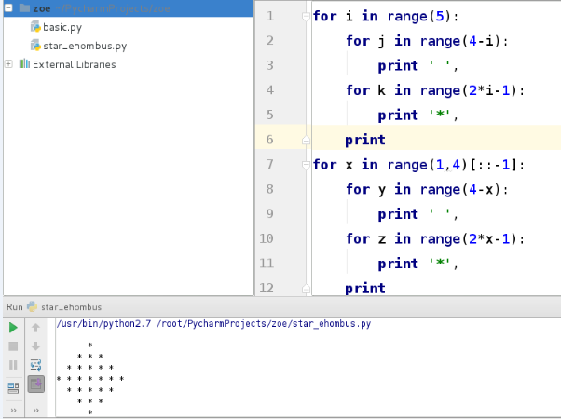561x419 pixels.
Task: Click the zoe folder icon
Action: [24, 7]
